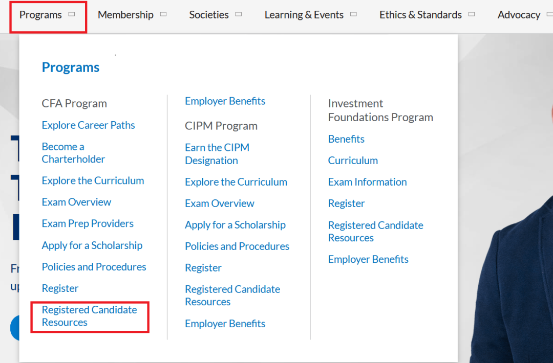
Task: Open Investment Foundations Curriculum link
Action: pyautogui.click(x=353, y=161)
